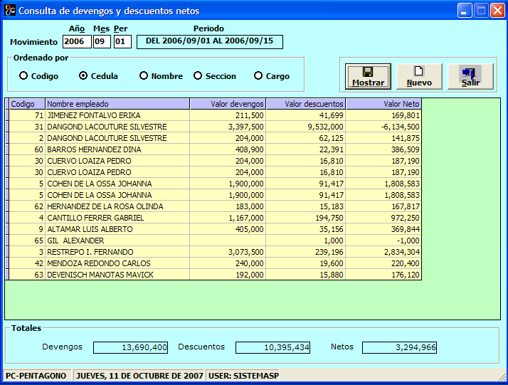Select row HERNANDEZ DE LA ROSA OLINDA
The width and height of the screenshot is (508, 385).
coord(215,206)
